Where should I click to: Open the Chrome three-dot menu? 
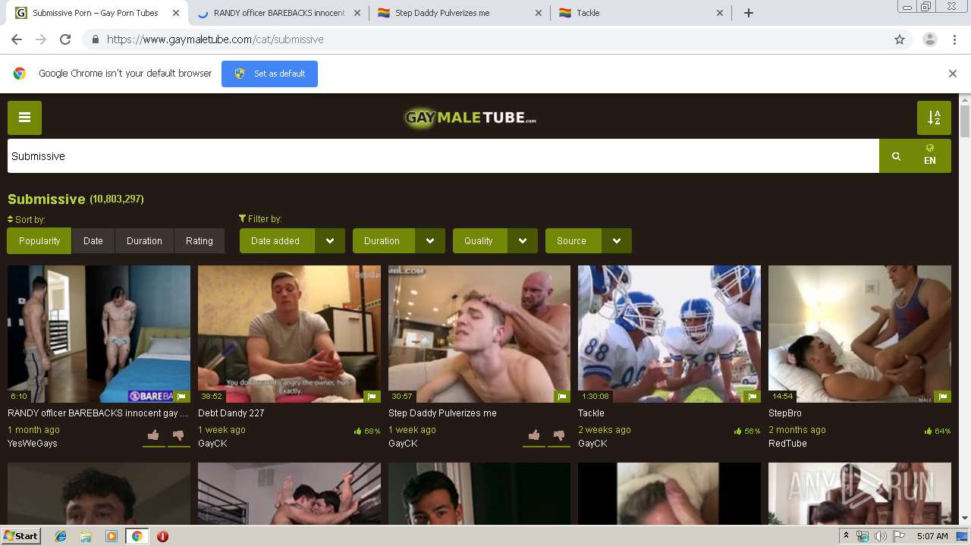[954, 39]
